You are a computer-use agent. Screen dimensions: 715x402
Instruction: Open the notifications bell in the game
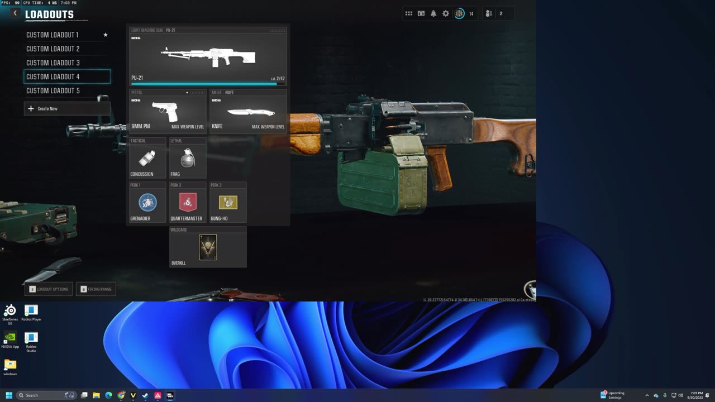433,13
